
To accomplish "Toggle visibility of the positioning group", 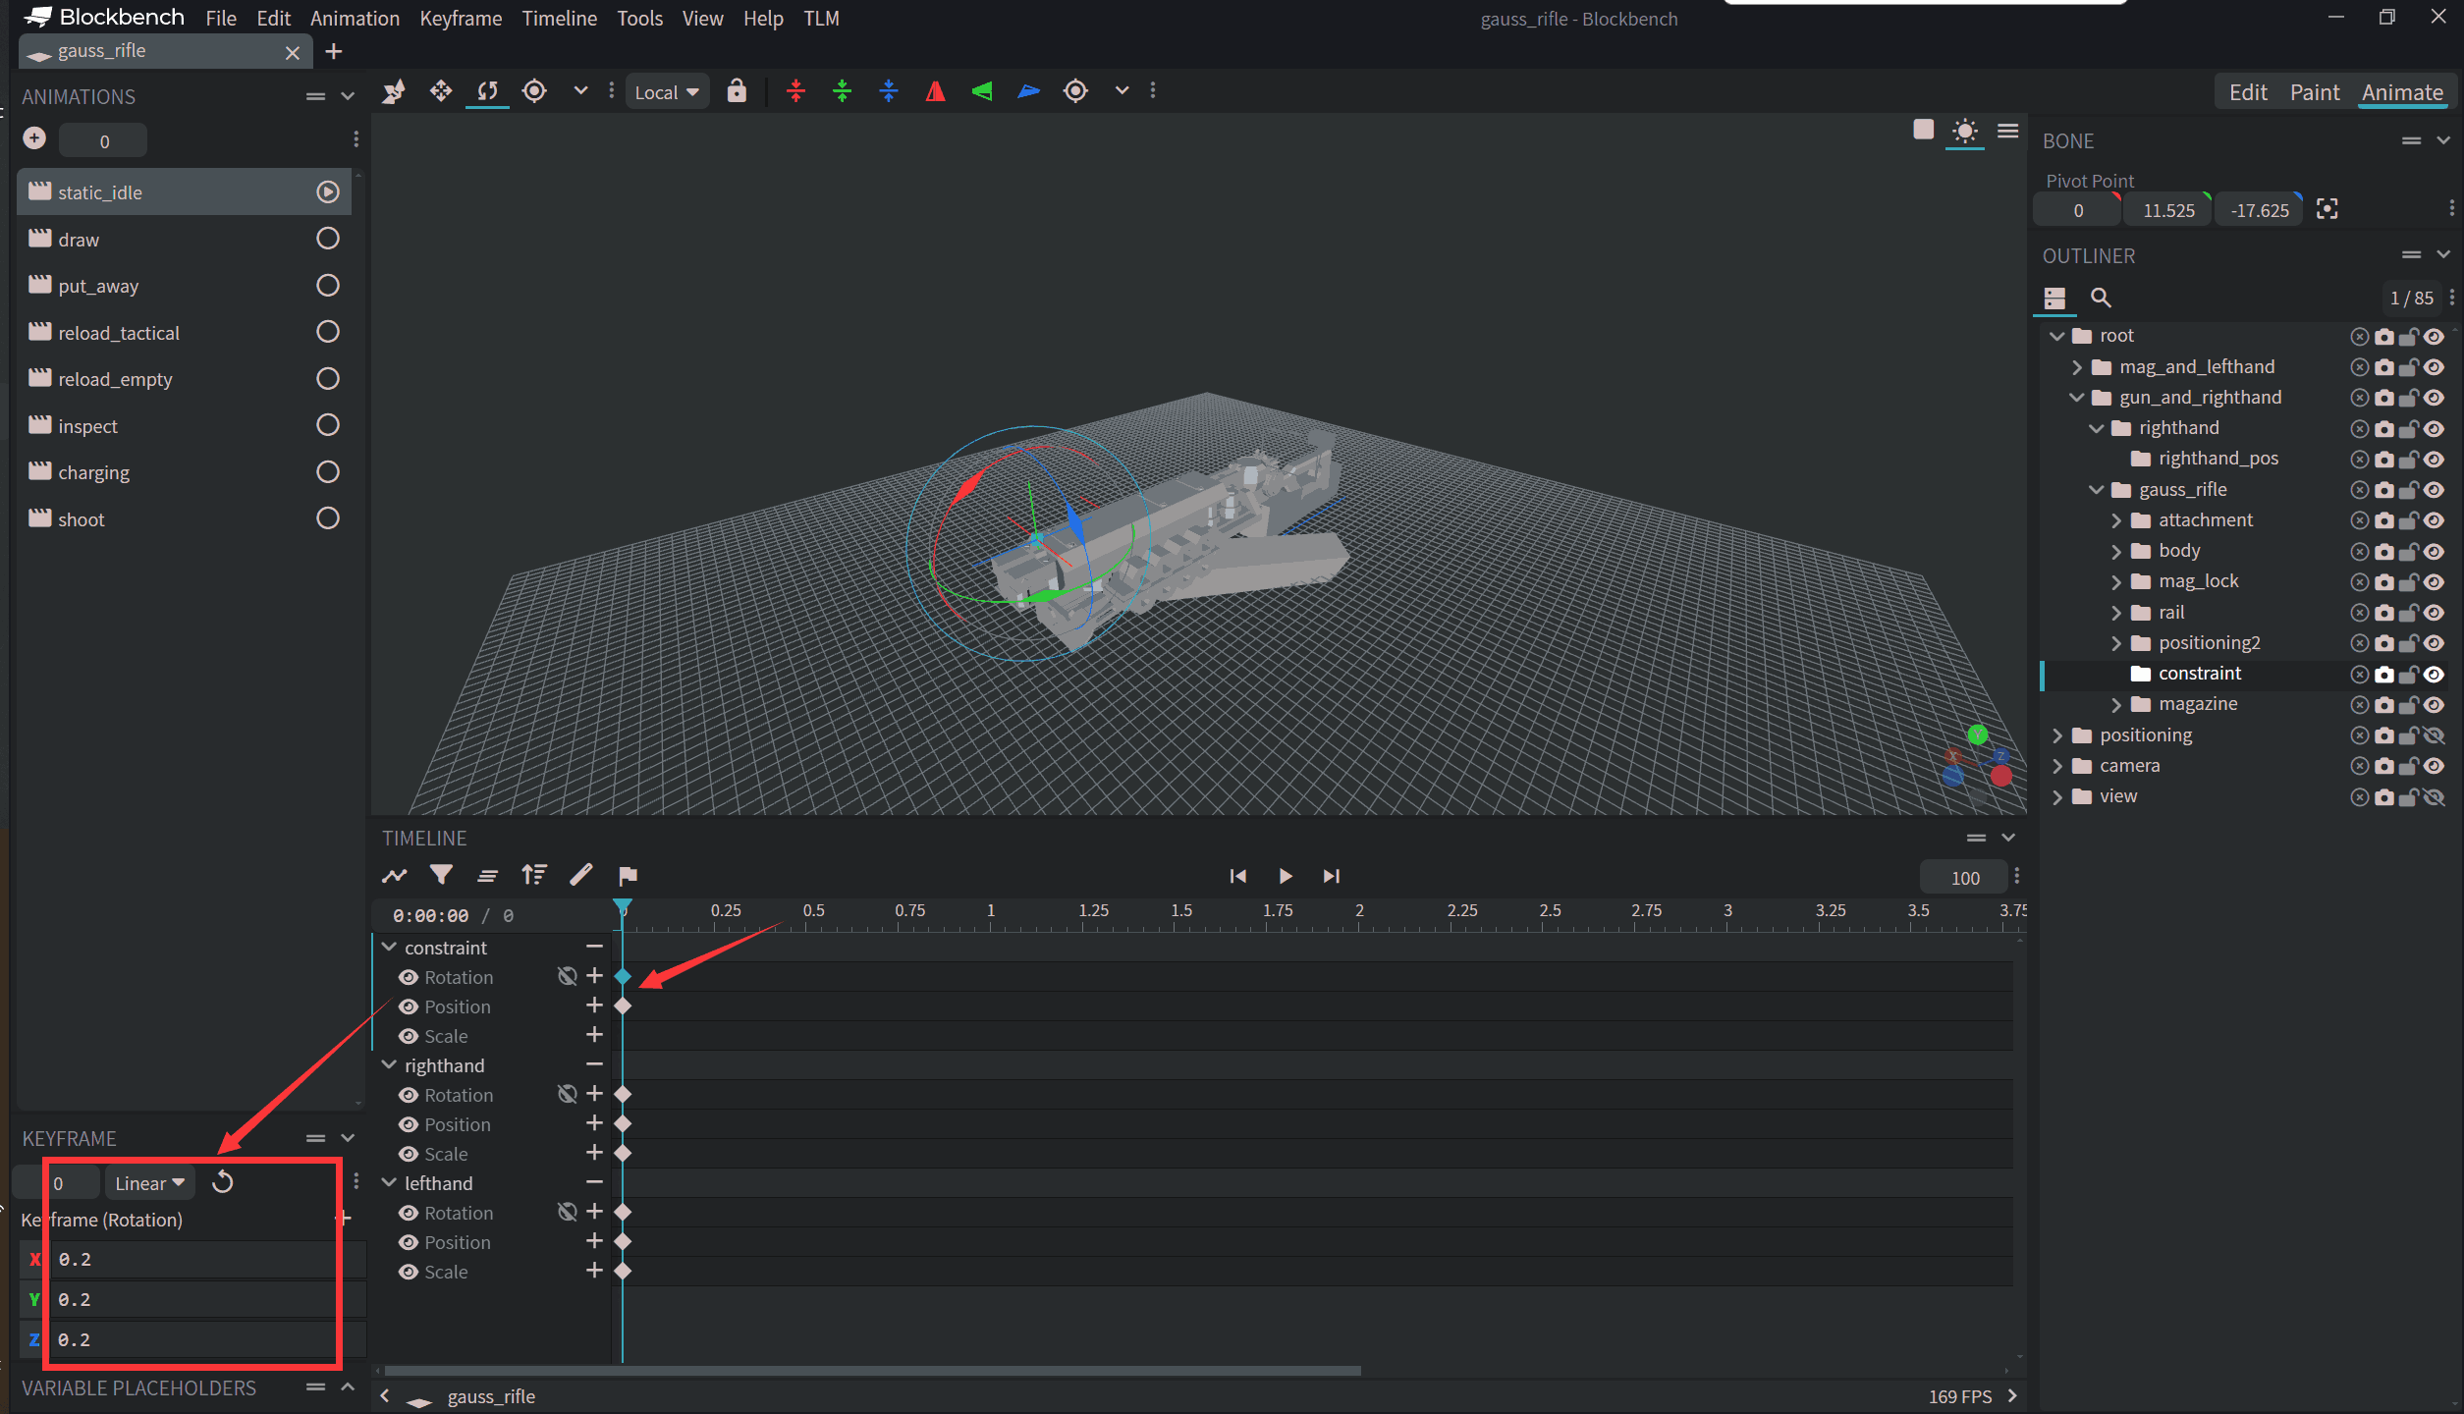I will [x=2434, y=735].
